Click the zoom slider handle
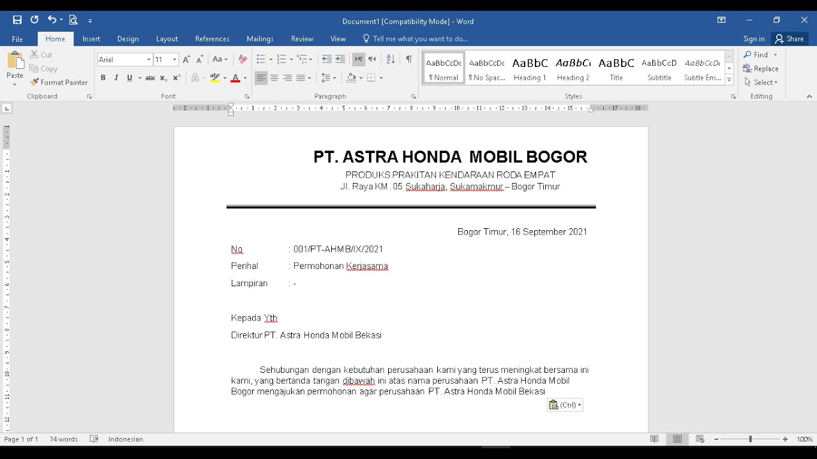The image size is (817, 459). click(x=751, y=439)
